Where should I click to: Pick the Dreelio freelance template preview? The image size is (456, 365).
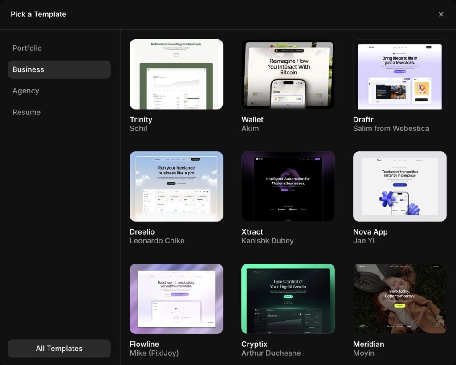point(176,187)
